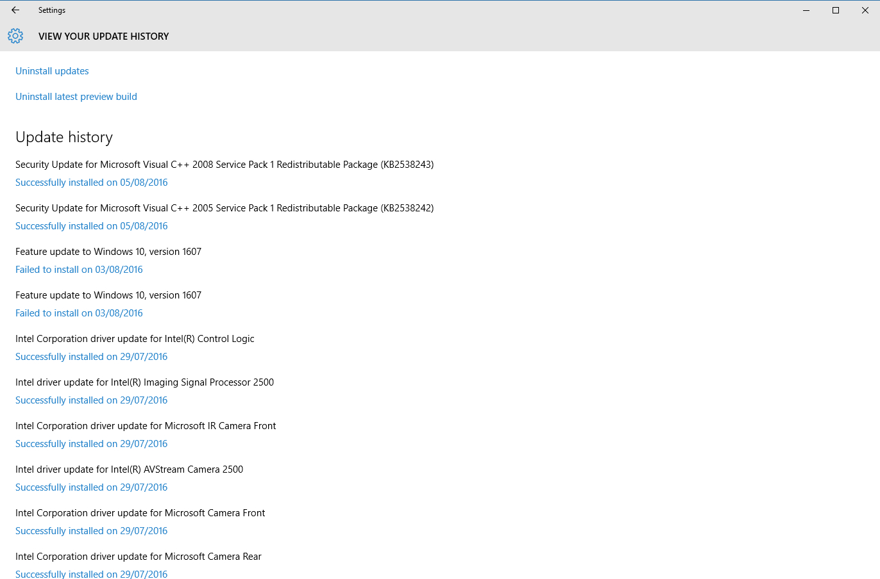
Task: Open install status under AVStream Camera 2500
Action: click(92, 487)
